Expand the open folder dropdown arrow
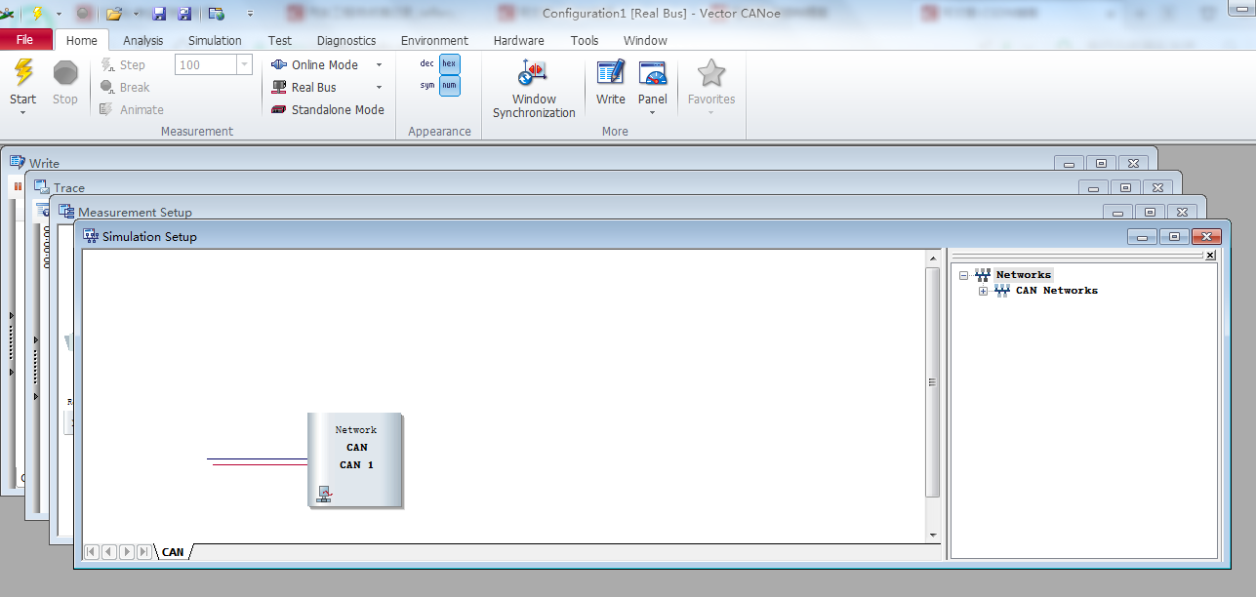This screenshot has width=1256, height=597. (x=136, y=14)
